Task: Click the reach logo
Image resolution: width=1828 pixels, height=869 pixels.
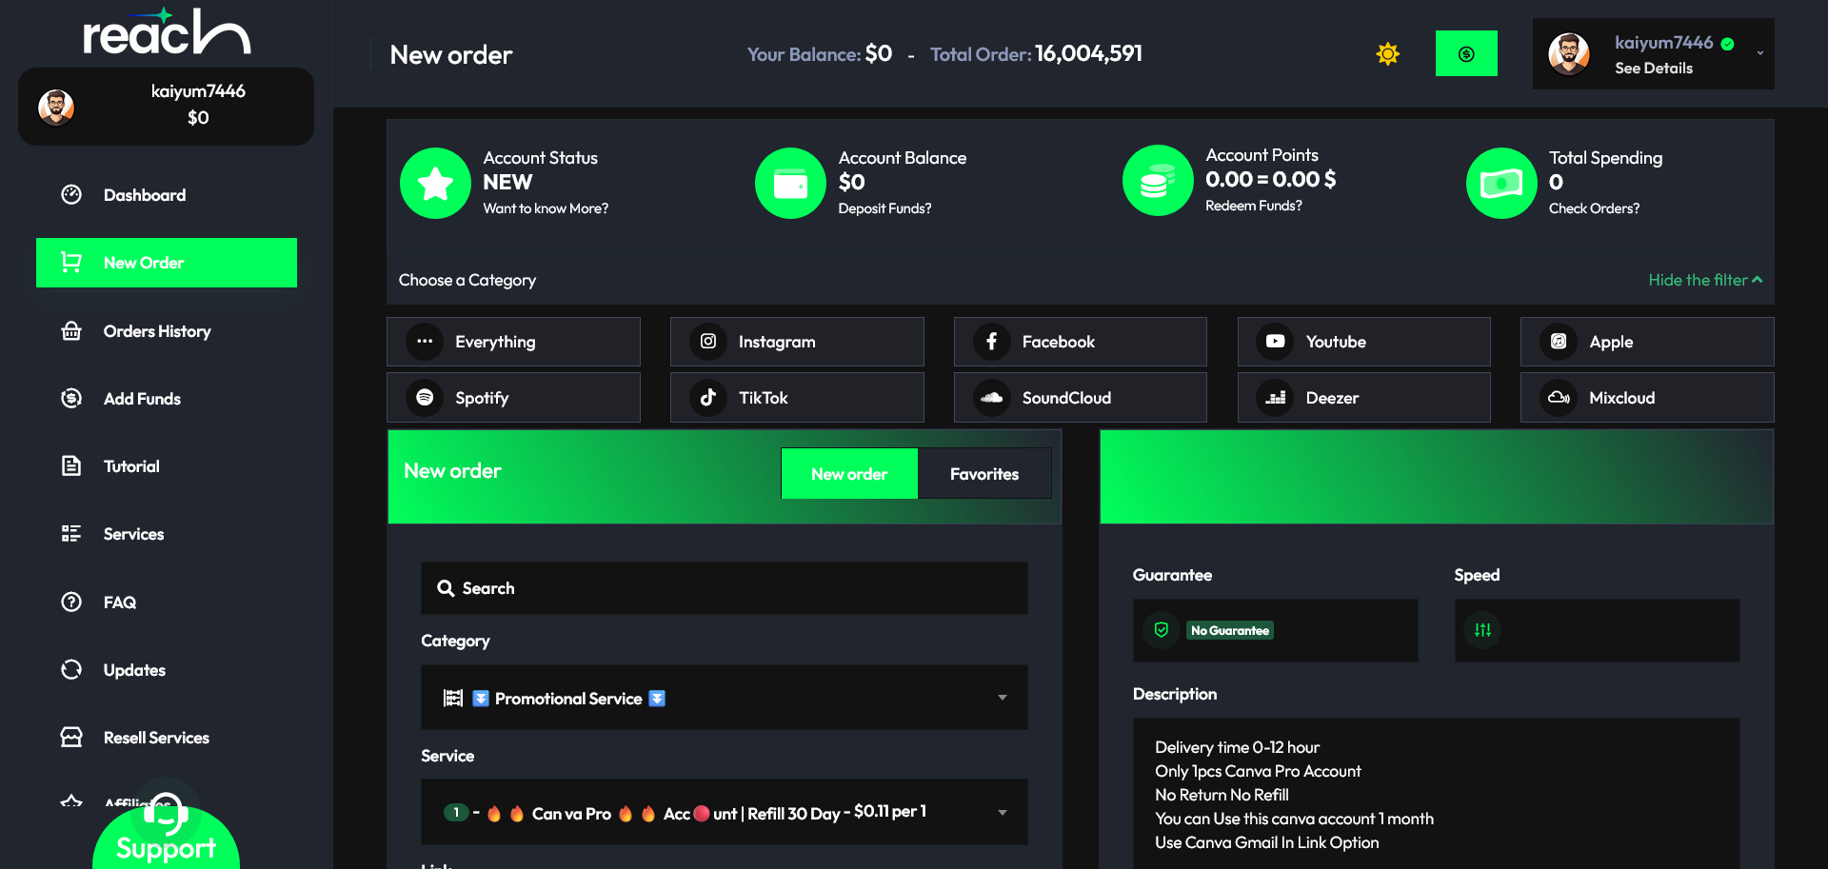Action: point(167,32)
